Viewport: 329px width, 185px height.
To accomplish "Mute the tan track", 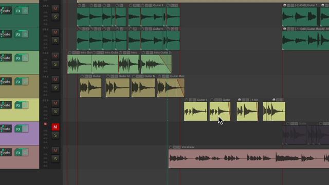I will [56, 80].
